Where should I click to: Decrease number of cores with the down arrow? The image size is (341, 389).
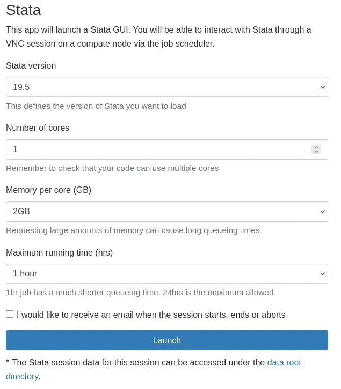(316, 152)
